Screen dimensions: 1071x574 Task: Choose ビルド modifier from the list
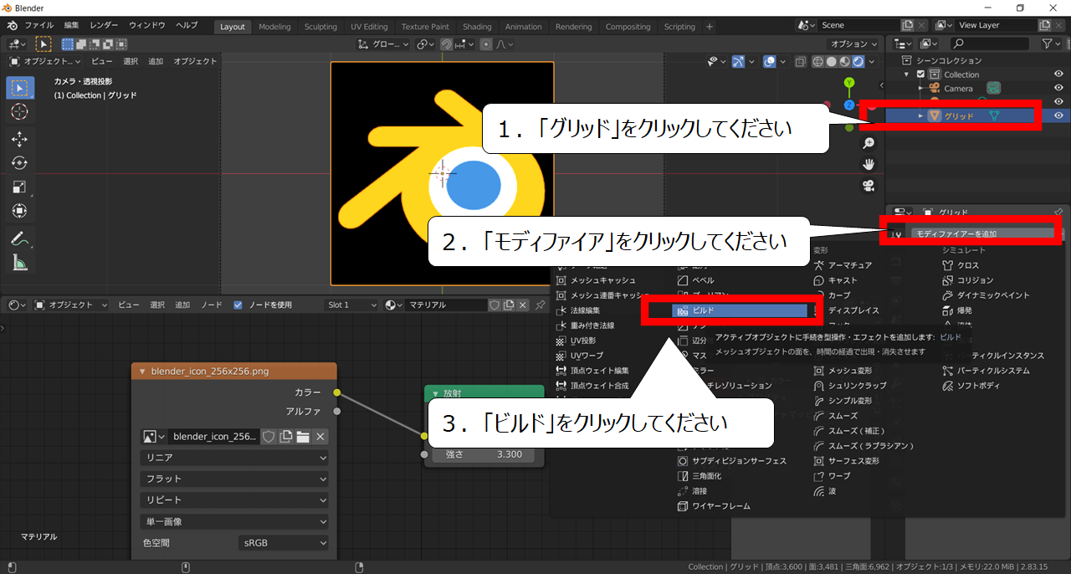[740, 310]
